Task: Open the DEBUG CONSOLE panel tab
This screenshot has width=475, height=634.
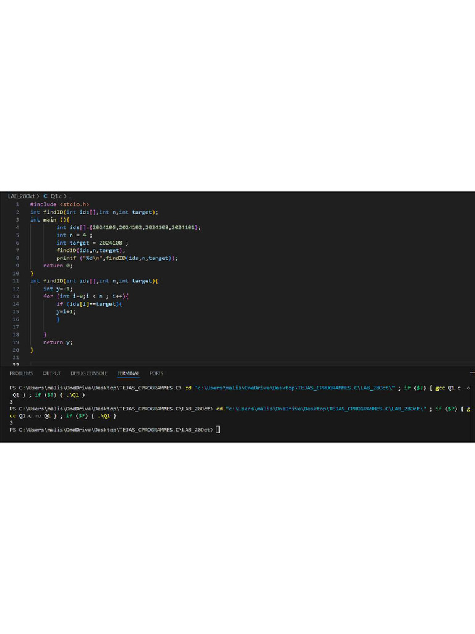Action: [x=89, y=373]
